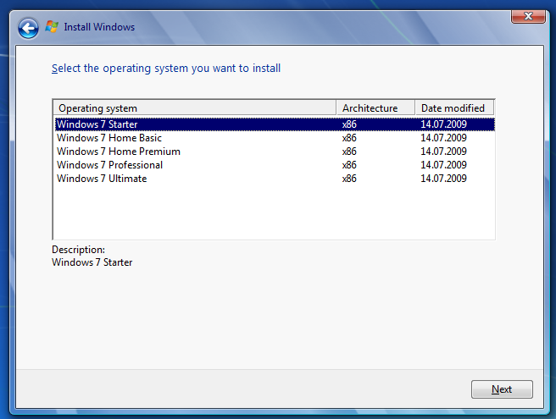Click x86 value in Windows 7 Starter row
Image resolution: width=556 pixels, height=419 pixels.
coord(349,124)
